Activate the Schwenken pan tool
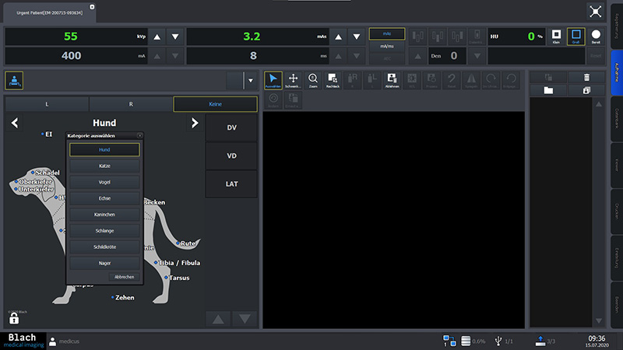 [x=294, y=80]
